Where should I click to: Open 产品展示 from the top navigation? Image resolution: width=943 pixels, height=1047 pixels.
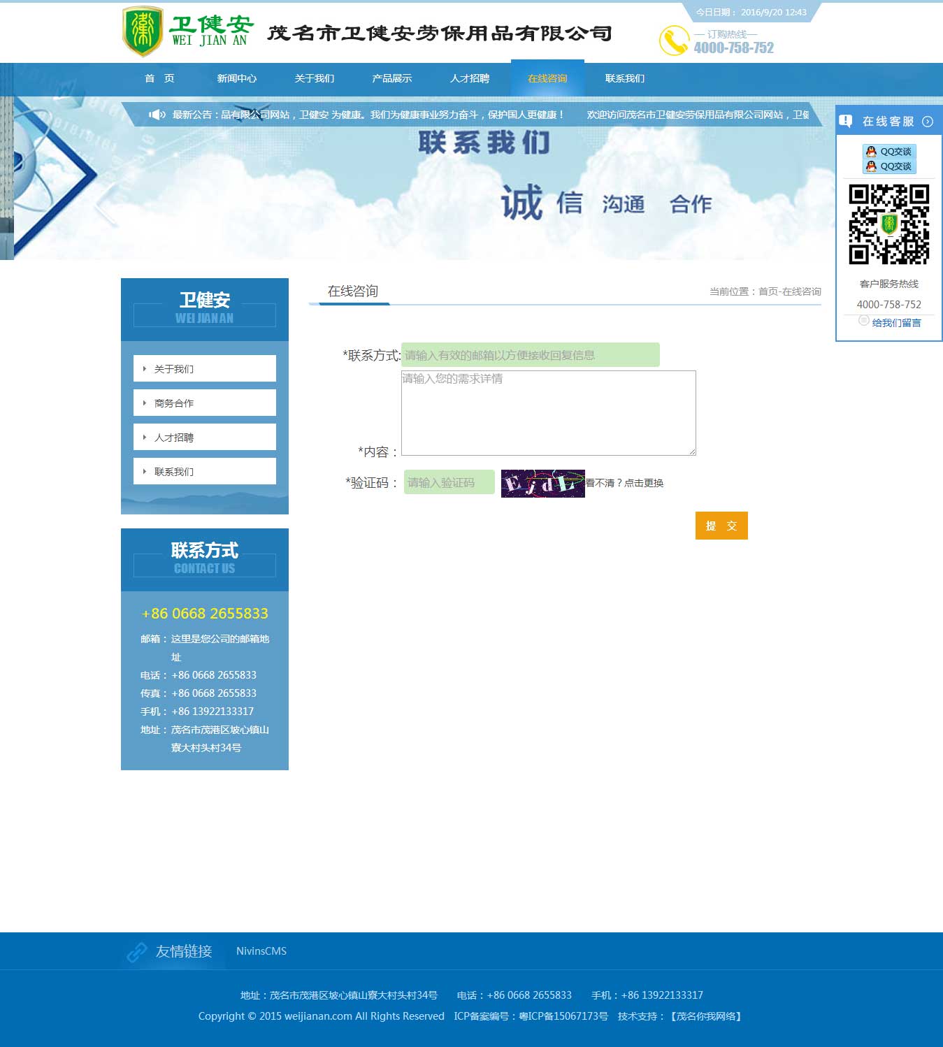point(392,78)
